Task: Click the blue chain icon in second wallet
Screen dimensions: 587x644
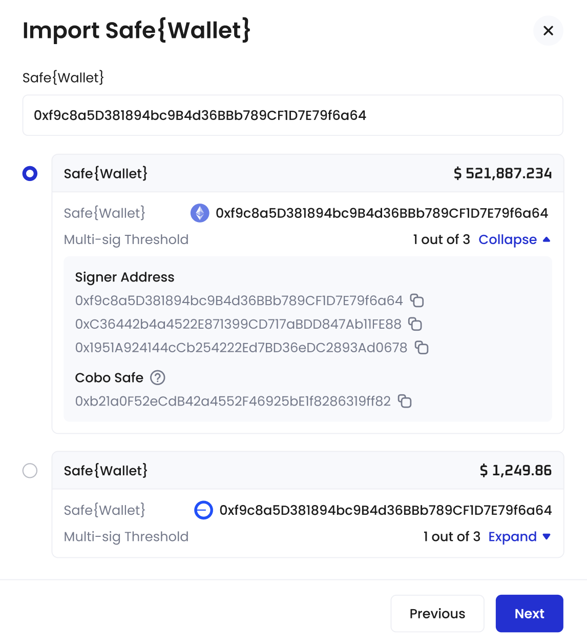Action: pyautogui.click(x=203, y=510)
